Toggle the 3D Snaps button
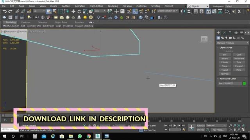Screen dimensions: 250x140 129,11
